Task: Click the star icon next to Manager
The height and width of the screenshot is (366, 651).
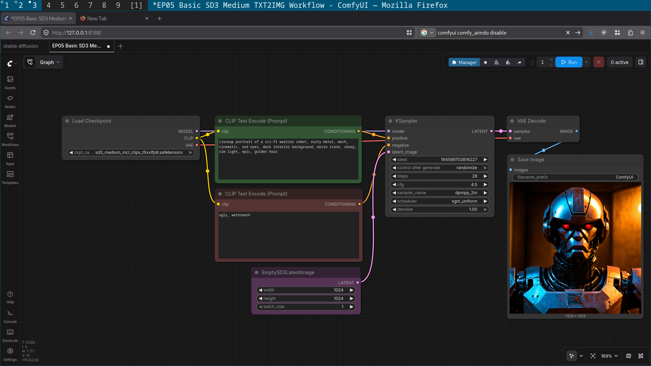Action: pos(486,62)
